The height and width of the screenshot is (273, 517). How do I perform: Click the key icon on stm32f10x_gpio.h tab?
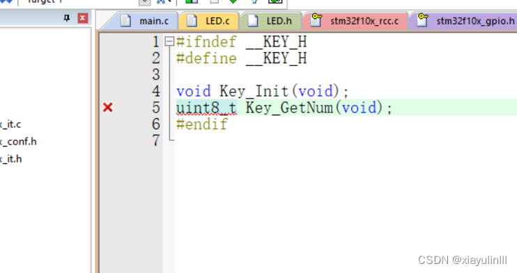point(422,20)
